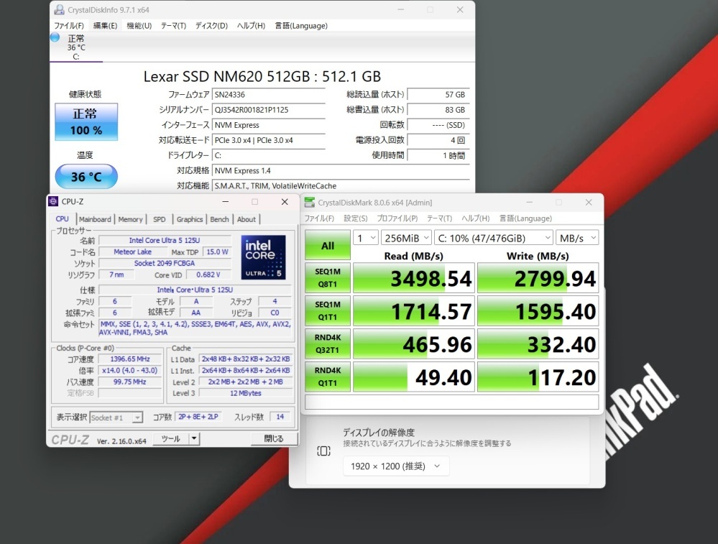The height and width of the screenshot is (544, 718).
Task: Open the 1920 × 1200 resolution dropdown
Action: tap(395, 466)
